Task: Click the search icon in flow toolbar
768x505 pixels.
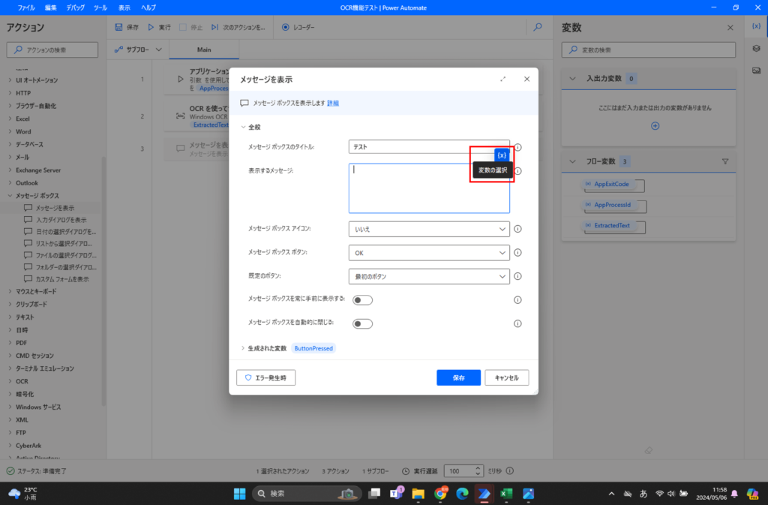Action: click(x=538, y=28)
